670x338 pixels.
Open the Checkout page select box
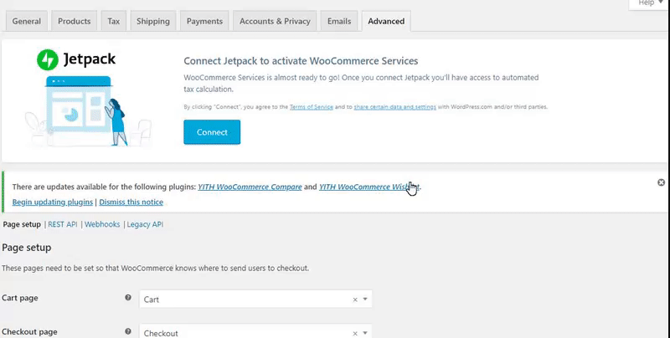pyautogui.click(x=255, y=331)
